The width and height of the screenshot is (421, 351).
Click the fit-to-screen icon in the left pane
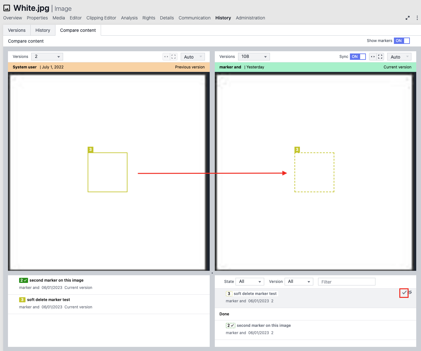click(x=174, y=57)
